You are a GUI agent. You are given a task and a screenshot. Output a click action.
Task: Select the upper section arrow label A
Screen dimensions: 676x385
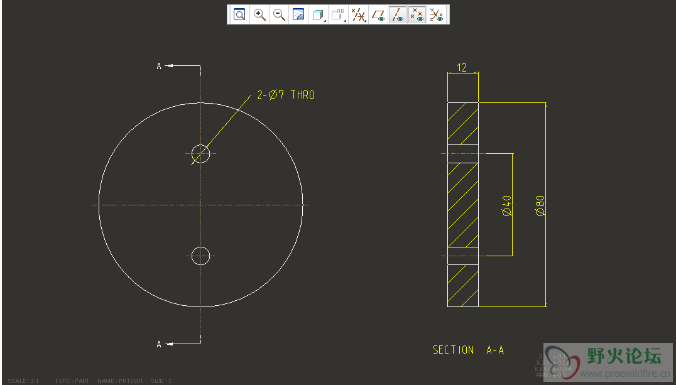pyautogui.click(x=159, y=66)
